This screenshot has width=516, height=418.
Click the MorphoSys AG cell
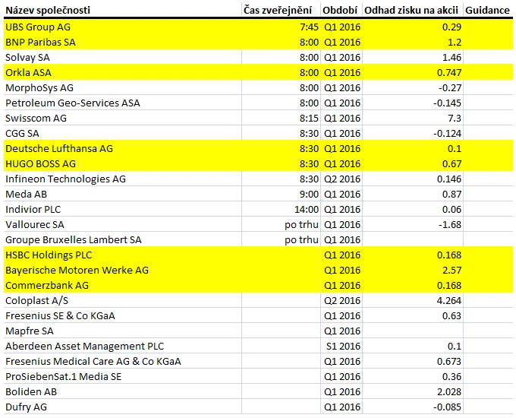[x=39, y=87]
